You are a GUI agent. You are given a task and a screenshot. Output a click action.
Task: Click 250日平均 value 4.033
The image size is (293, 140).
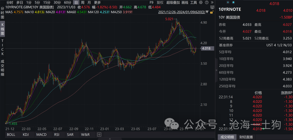(288, 86)
